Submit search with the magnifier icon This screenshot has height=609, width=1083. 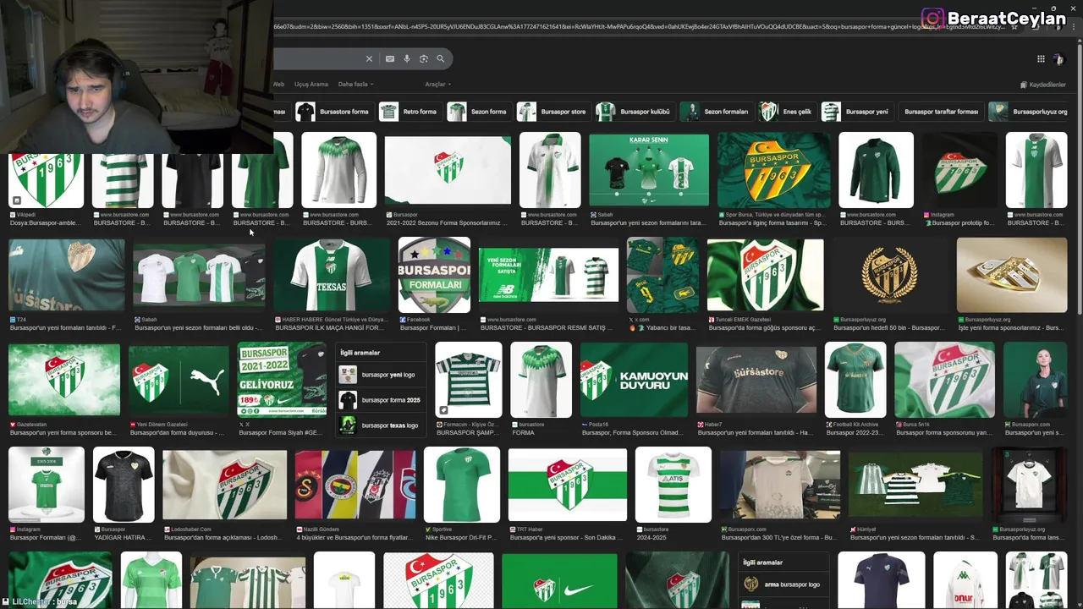click(x=441, y=58)
